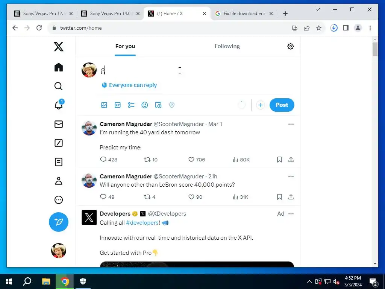Add another post with plus button
The height and width of the screenshot is (289, 385).
pyautogui.click(x=260, y=105)
